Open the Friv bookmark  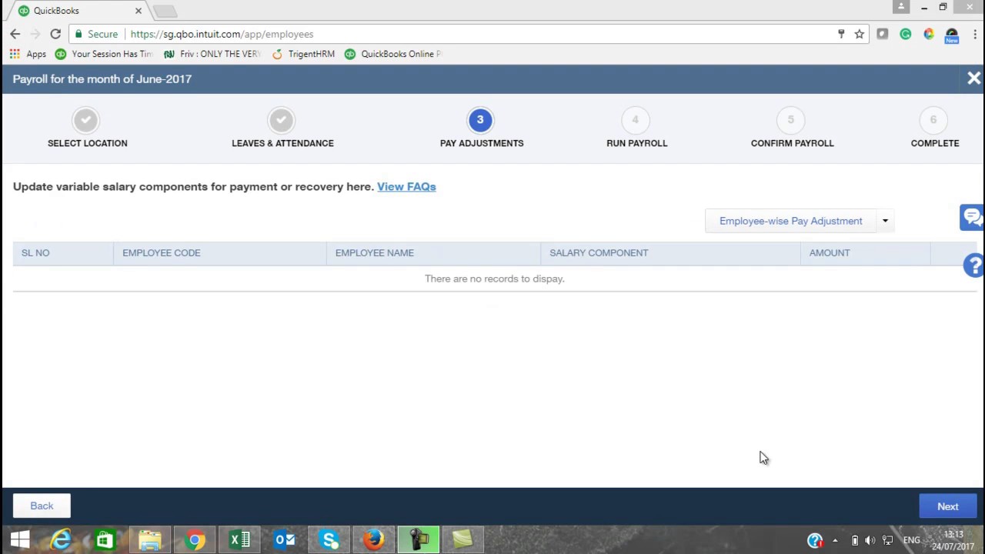tap(212, 54)
